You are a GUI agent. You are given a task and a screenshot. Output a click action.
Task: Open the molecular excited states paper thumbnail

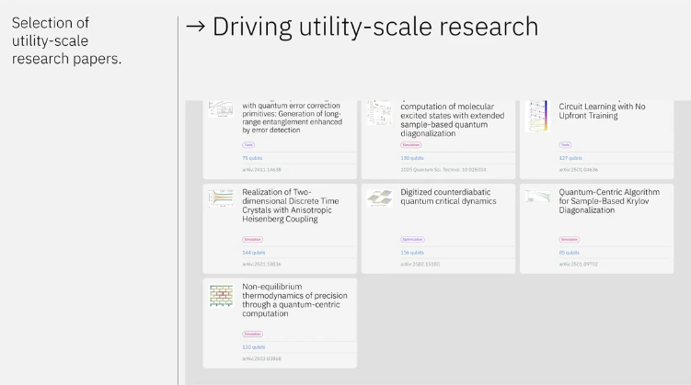(x=378, y=112)
